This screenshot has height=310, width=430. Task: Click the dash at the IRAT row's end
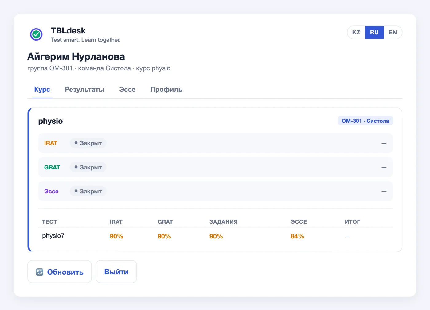[384, 143]
